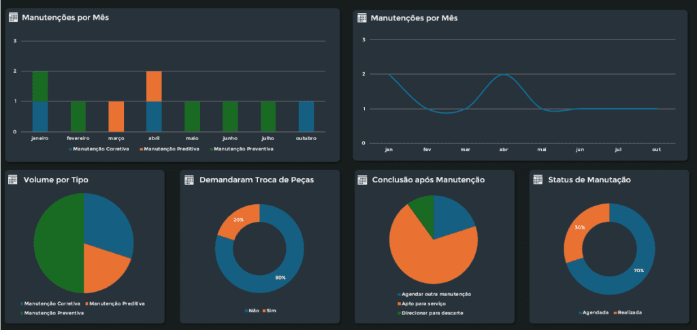Click the Volume por Tipo panel title
Screen dimensions: 697x330
click(56, 180)
